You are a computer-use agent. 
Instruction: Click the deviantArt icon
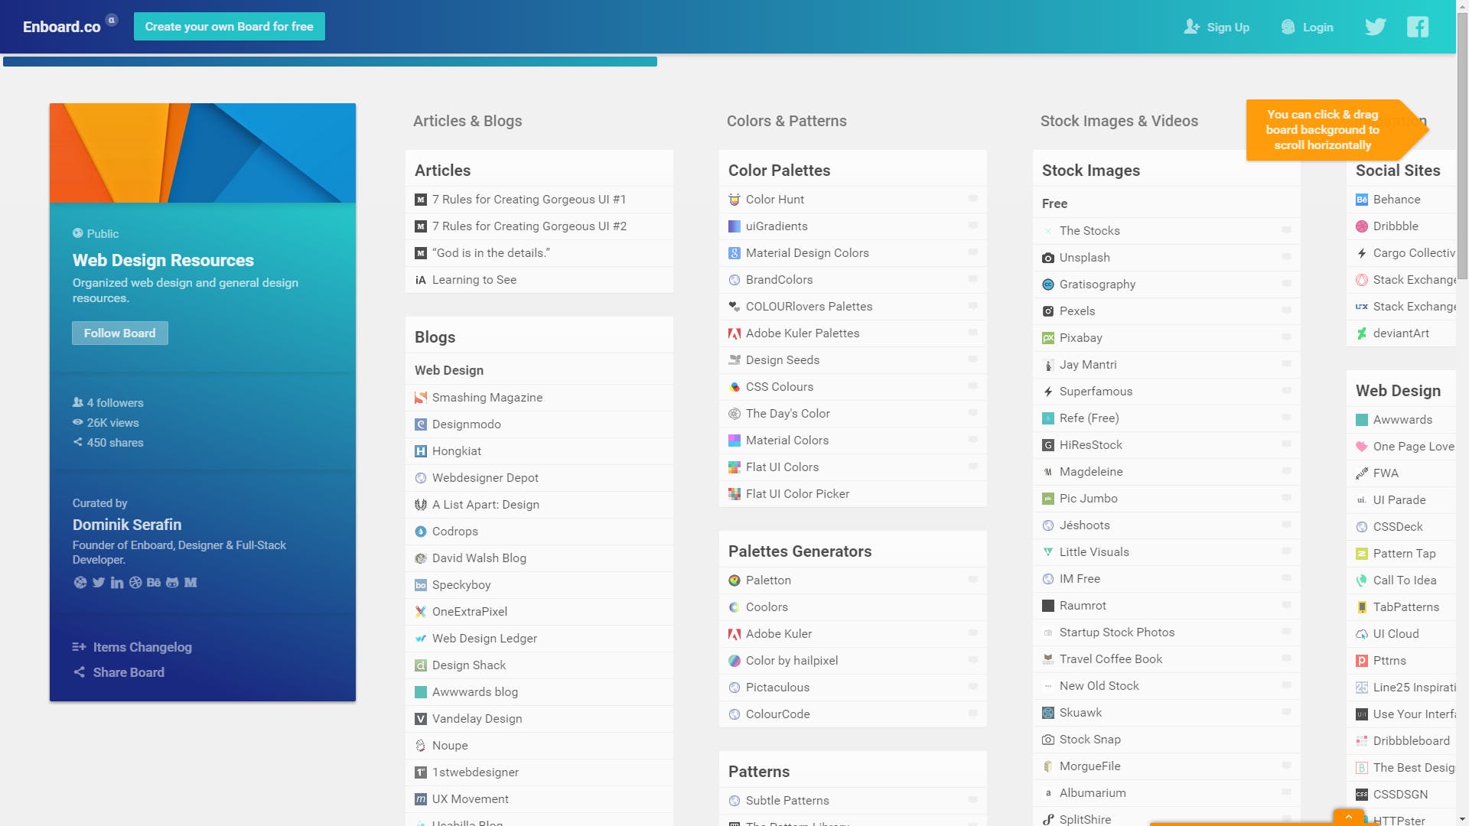[1362, 333]
